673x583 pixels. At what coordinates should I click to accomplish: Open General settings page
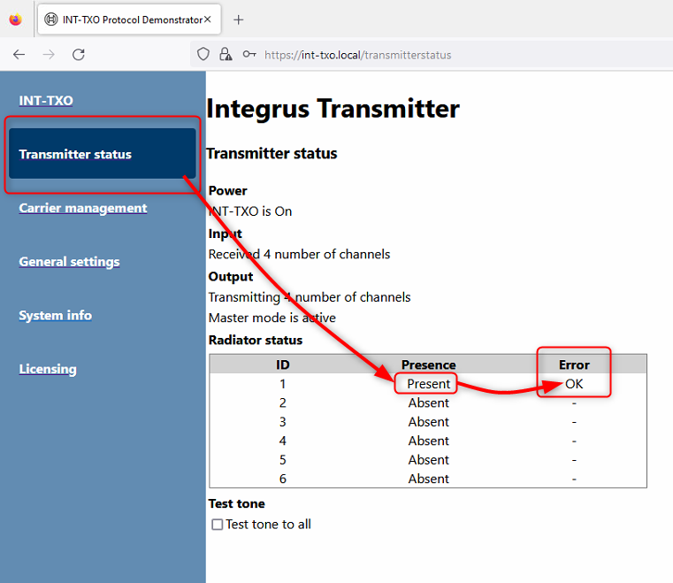(x=69, y=262)
